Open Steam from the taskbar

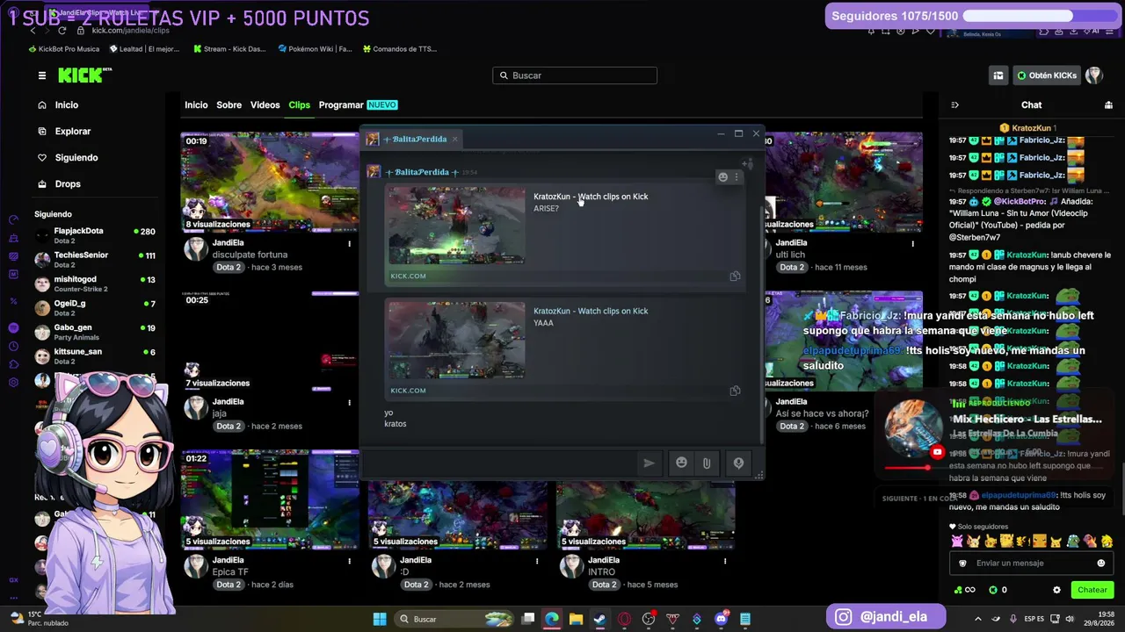point(599,619)
